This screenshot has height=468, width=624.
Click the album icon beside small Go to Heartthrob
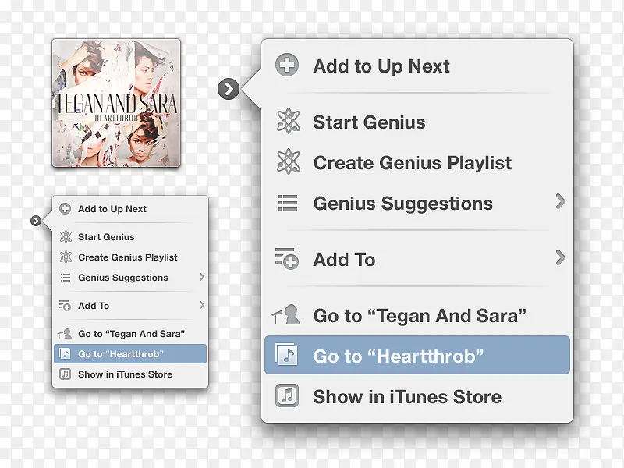click(x=65, y=353)
